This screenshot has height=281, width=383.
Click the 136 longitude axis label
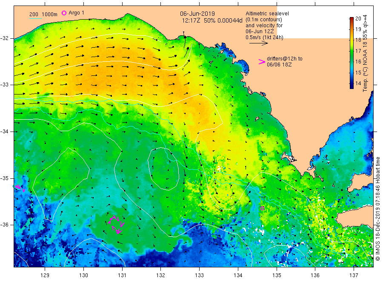point(315,275)
